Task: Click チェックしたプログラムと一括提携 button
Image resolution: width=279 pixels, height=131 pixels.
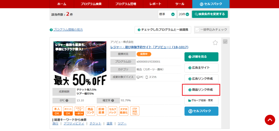Action: [x=163, y=30]
